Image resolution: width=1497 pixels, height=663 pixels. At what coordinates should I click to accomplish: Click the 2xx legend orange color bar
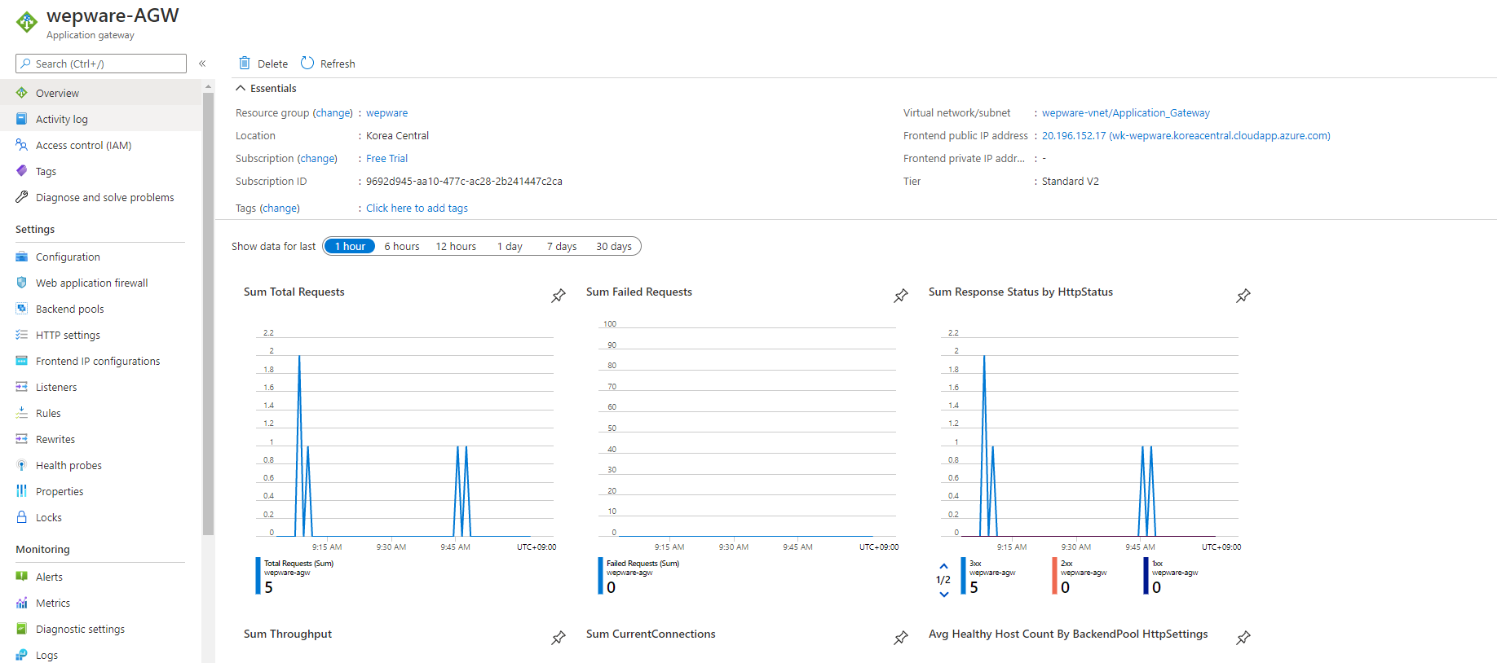[x=1054, y=576]
